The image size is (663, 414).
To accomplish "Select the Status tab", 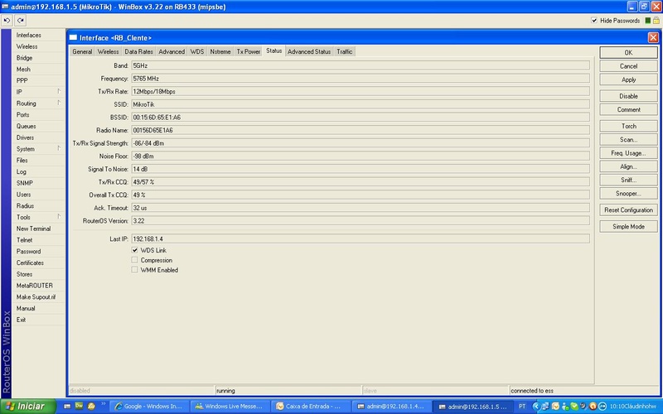I will (274, 51).
